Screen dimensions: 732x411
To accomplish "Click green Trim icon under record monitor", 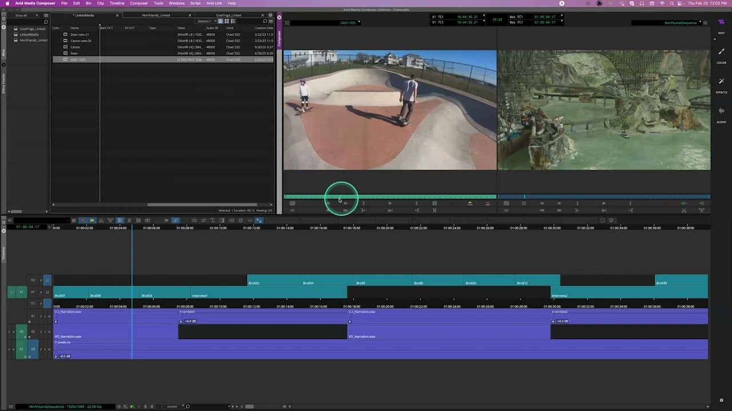I will (684, 203).
